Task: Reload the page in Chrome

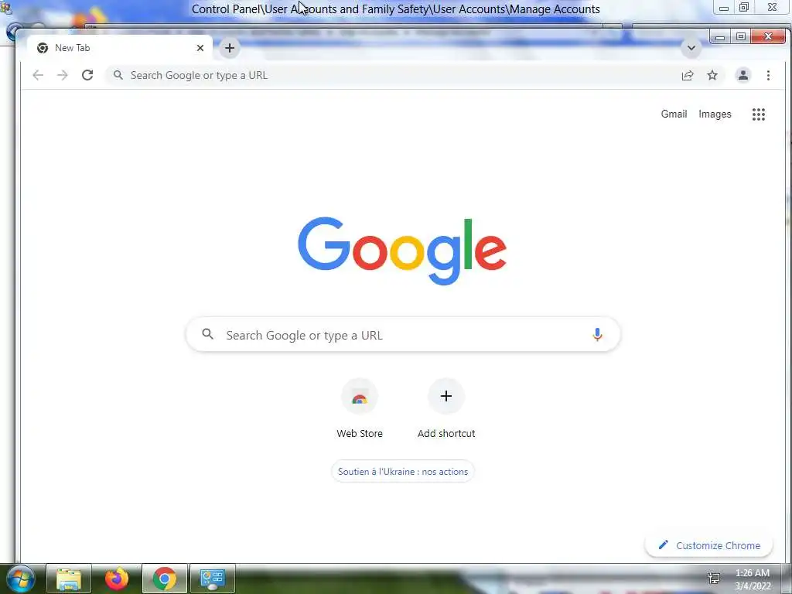Action: 87,75
